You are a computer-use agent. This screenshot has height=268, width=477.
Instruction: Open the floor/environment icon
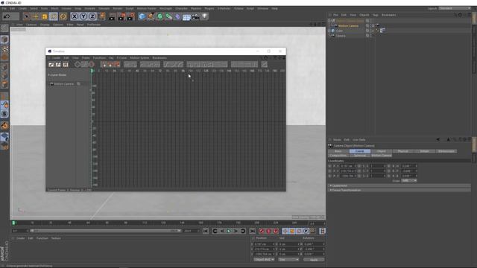point(186,16)
